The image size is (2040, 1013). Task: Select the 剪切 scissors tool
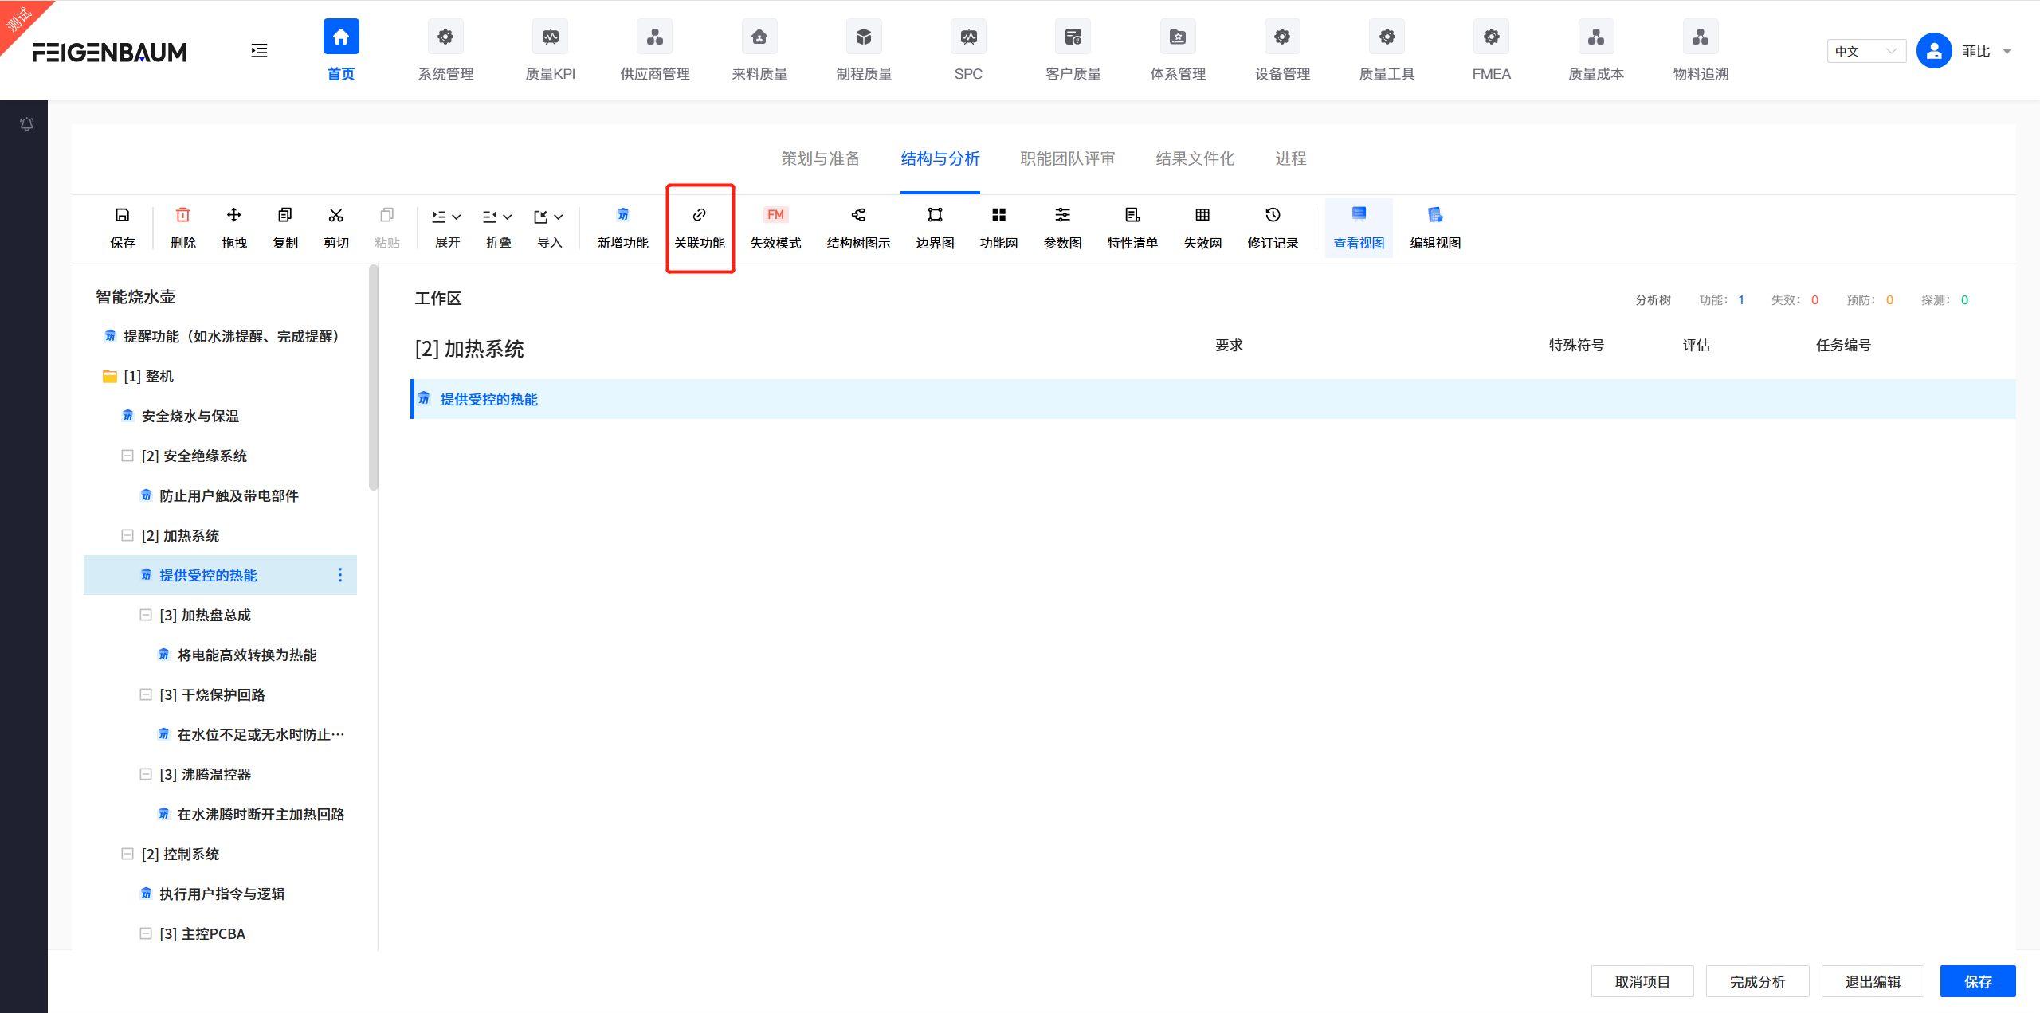point(335,215)
